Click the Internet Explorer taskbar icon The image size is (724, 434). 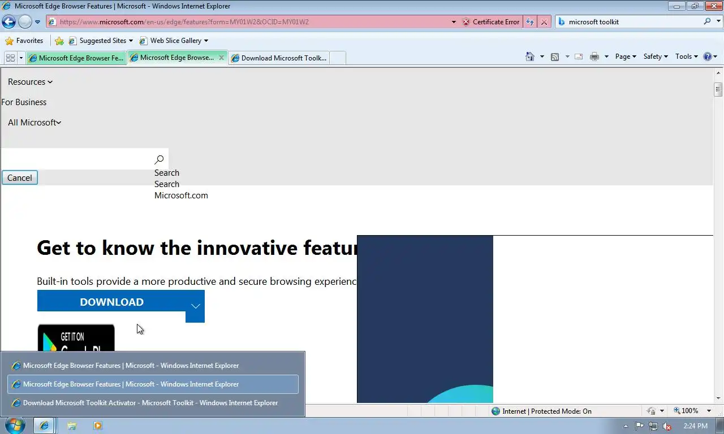[x=44, y=426]
